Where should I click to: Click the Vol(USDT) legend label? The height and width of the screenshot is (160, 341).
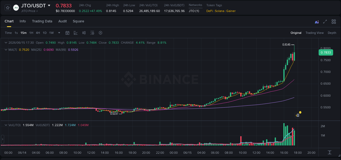click(43, 125)
